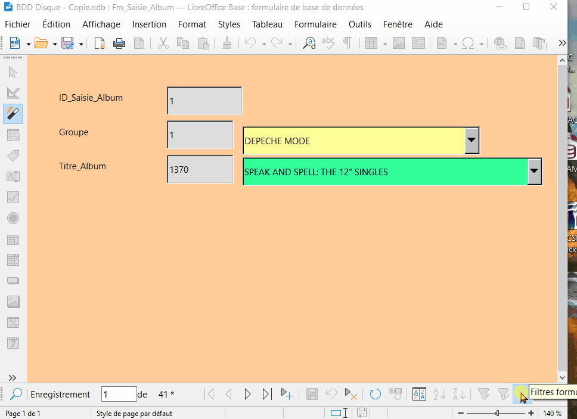Open the Outils menu
Image resolution: width=577 pixels, height=419 pixels.
[x=360, y=24]
